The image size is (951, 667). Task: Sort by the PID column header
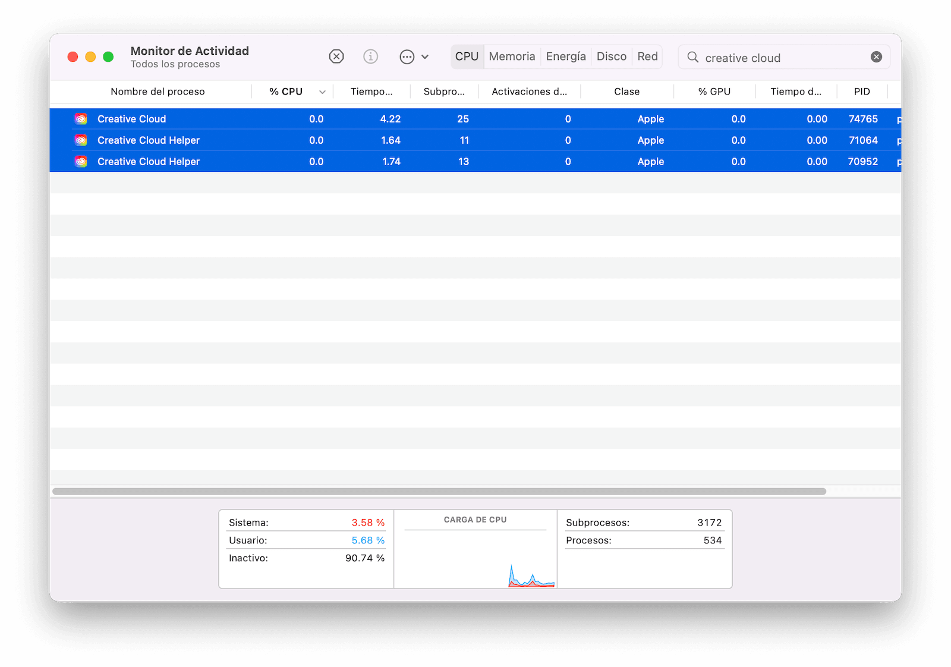[862, 92]
